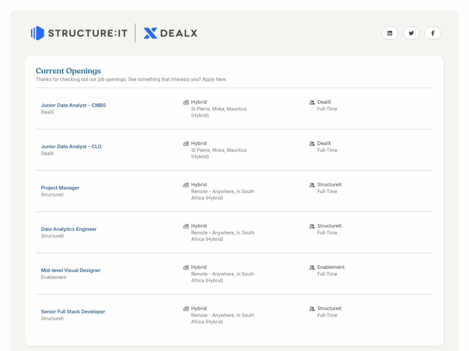
Task: Click the DealX logo
Action: (x=170, y=33)
